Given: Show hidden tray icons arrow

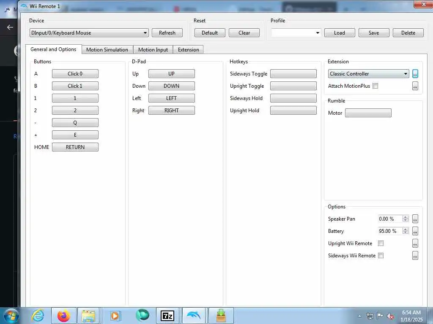Looking at the screenshot, I should pos(359,316).
